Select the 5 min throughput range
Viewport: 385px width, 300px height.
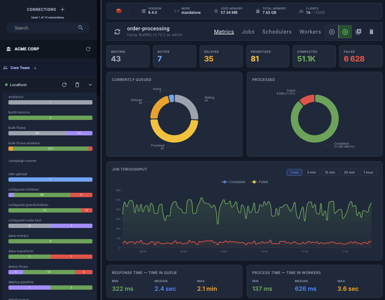[x=312, y=172]
